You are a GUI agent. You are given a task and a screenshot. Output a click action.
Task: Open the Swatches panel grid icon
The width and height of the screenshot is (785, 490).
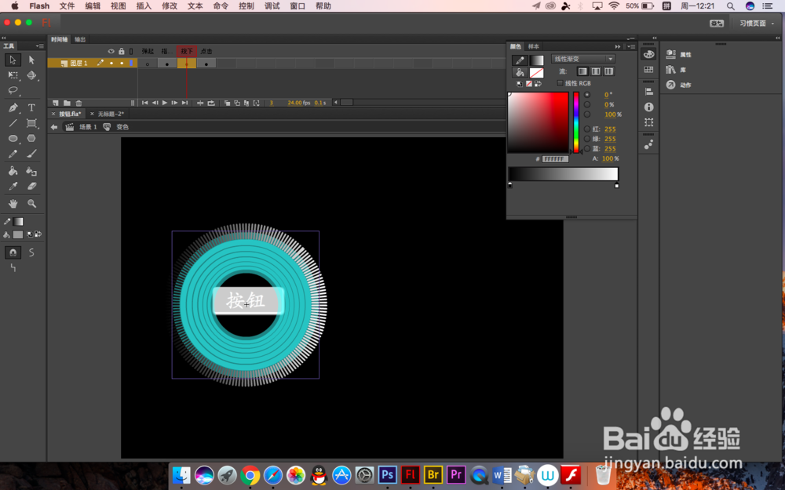pos(648,69)
